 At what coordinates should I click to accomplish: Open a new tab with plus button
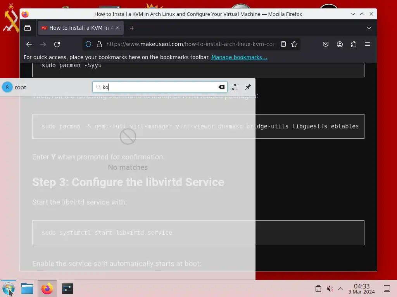coord(132,28)
